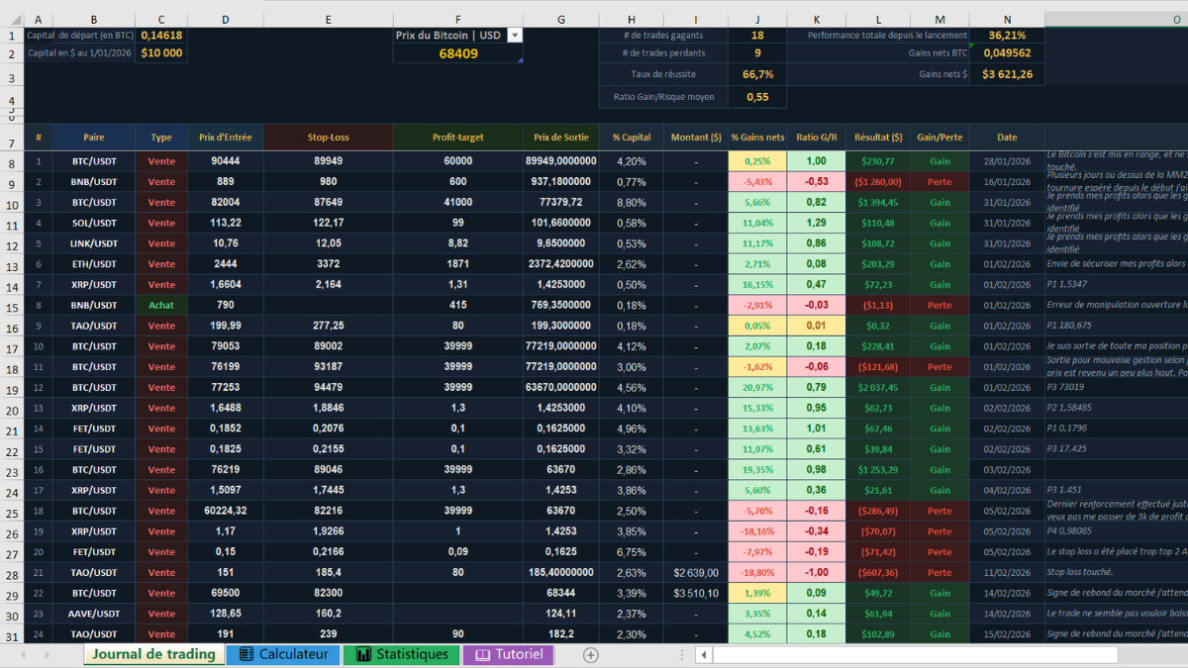Click the select-all corner above row 1
The width and height of the screenshot is (1188, 668).
point(12,19)
